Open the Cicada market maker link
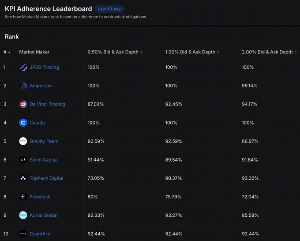The image size is (300, 241). tap(37, 123)
